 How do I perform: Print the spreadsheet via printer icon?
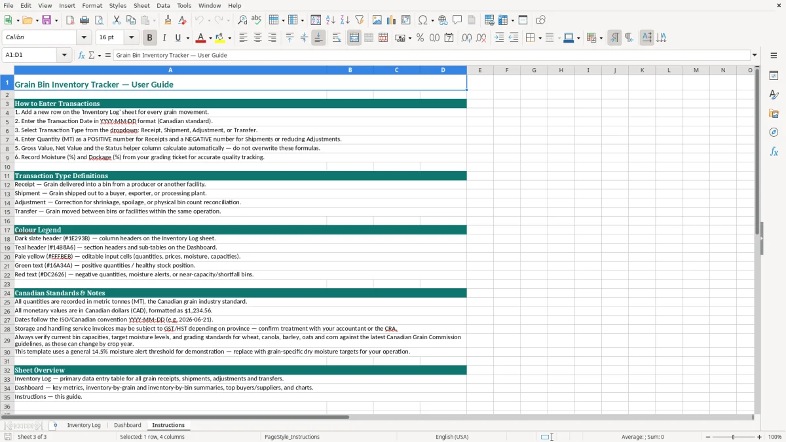tap(84, 20)
